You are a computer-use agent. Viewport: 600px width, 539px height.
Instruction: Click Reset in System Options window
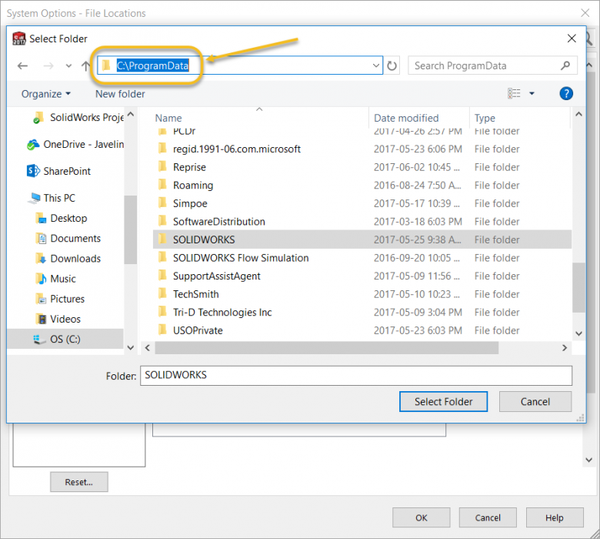click(x=78, y=482)
